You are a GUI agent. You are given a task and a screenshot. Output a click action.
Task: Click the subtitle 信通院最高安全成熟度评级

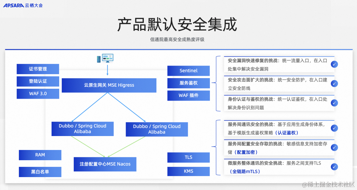pos(177,39)
